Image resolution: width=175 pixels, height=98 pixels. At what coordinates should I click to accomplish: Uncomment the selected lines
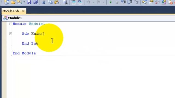click(x=80, y=2)
